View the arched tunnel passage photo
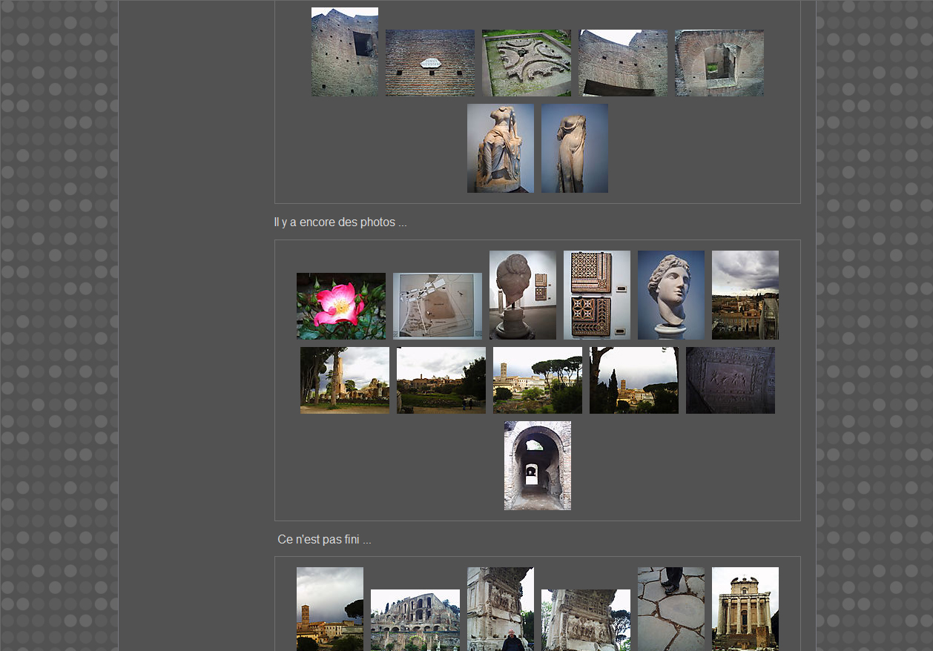Viewport: 933px width, 651px height. [537, 466]
